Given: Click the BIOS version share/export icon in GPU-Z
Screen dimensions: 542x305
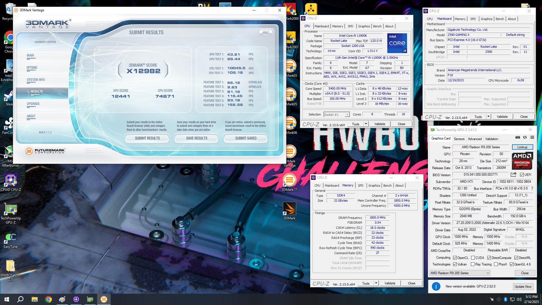Looking at the screenshot, I should pyautogui.click(x=513, y=175).
